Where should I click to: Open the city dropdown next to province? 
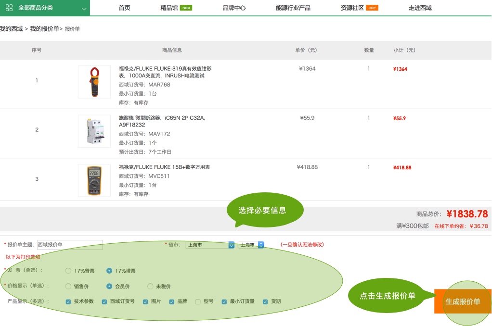click(x=251, y=245)
